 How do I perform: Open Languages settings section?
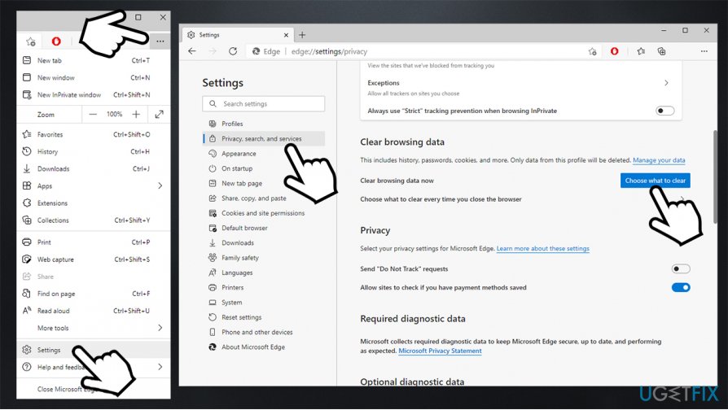coord(263,273)
